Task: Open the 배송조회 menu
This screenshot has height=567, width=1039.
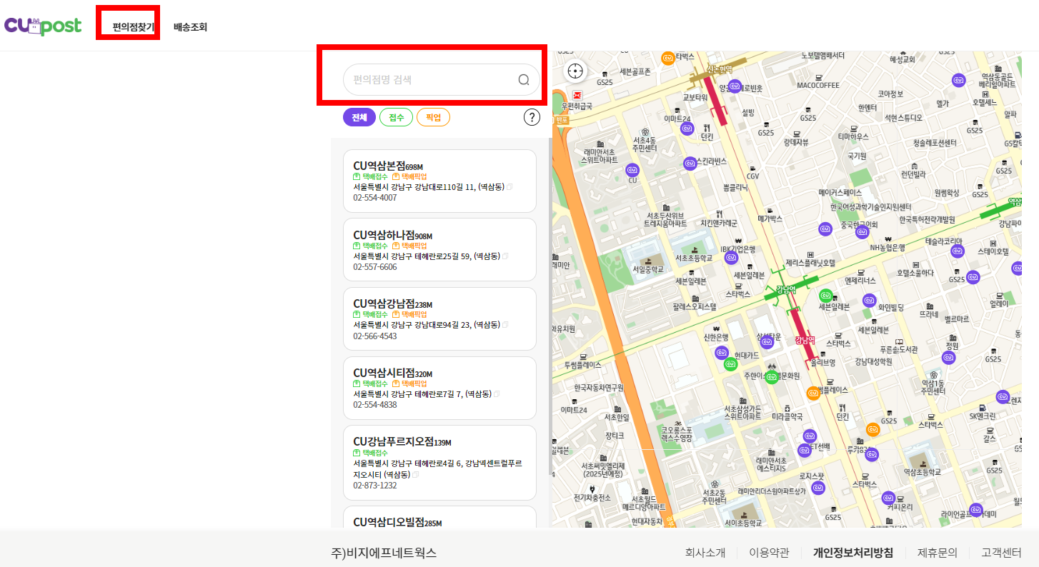Action: [x=190, y=27]
